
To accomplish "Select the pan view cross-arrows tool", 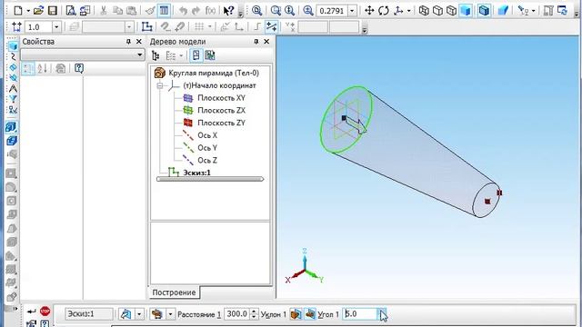I will (369, 10).
